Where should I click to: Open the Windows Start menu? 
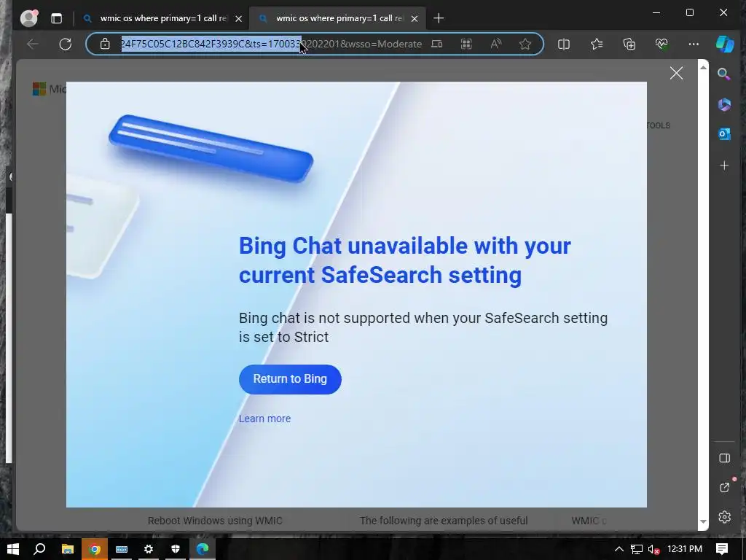pyautogui.click(x=13, y=549)
